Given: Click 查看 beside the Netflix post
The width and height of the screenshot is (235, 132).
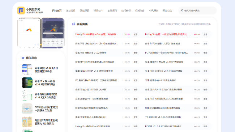Looking at the screenshot, I should pyautogui.click(x=136, y=80).
